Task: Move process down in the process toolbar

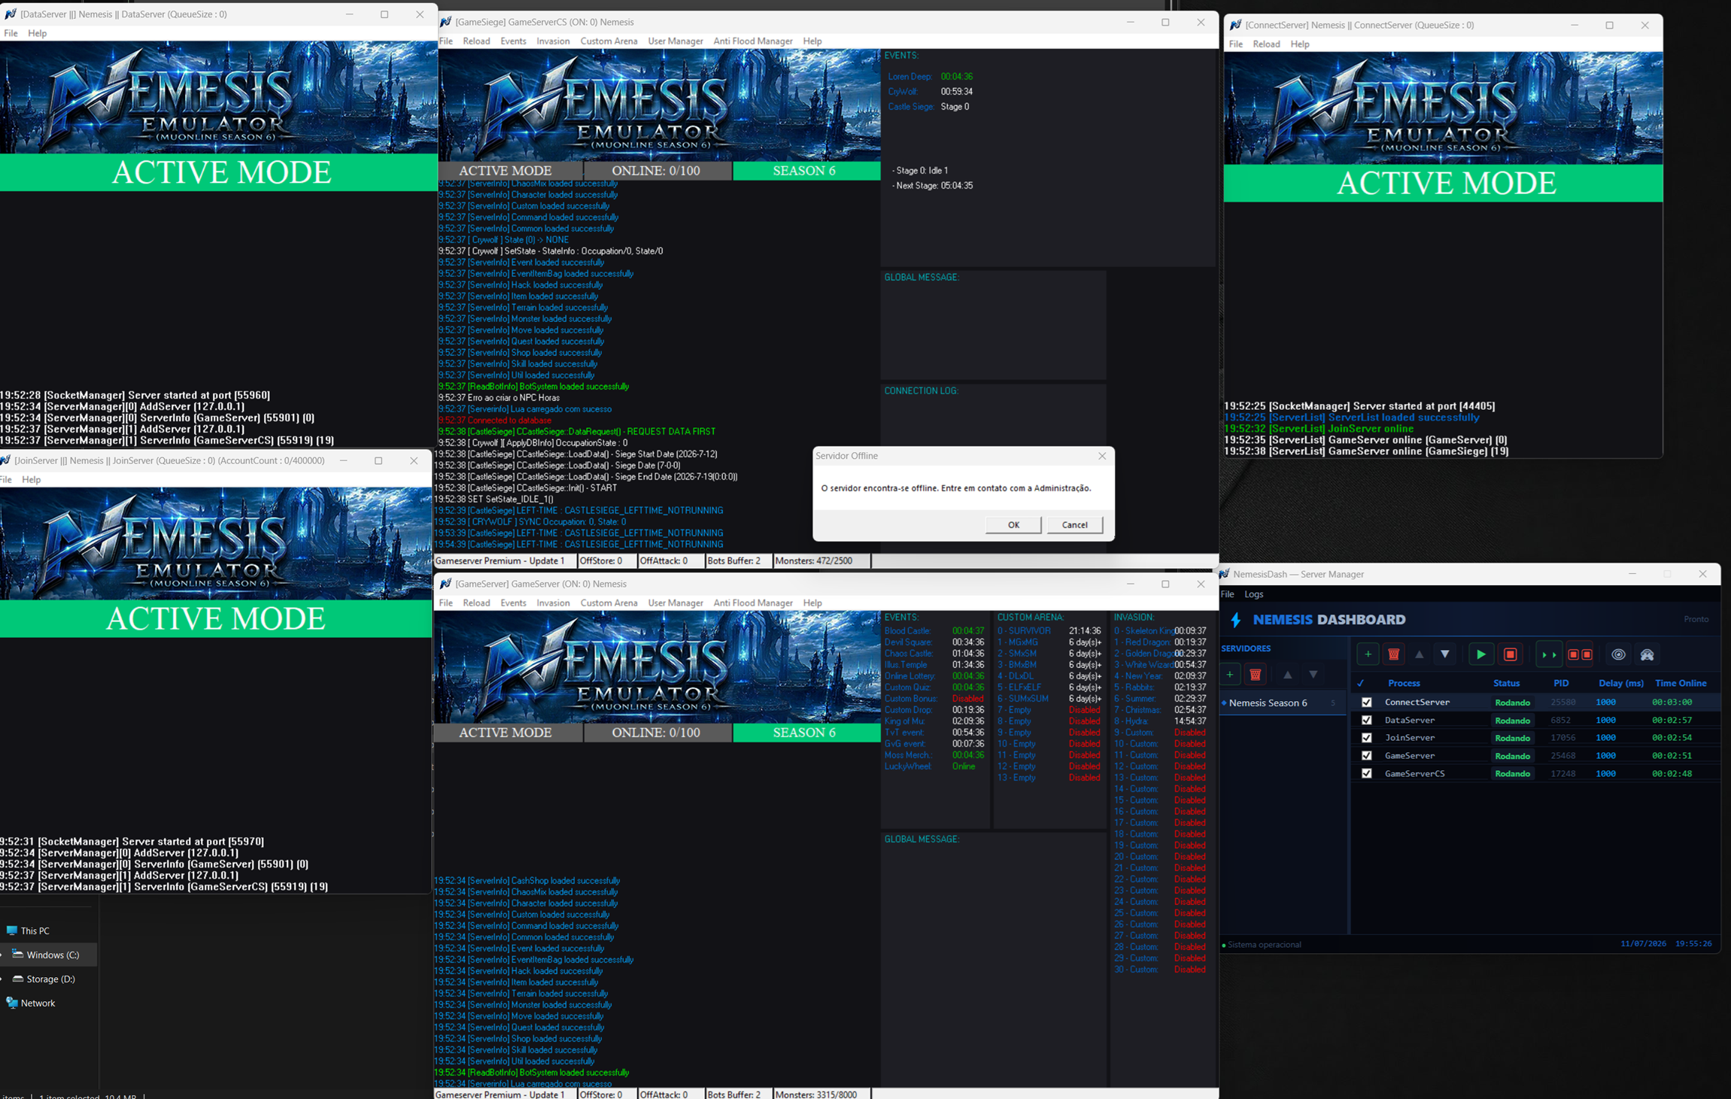Action: pyautogui.click(x=1444, y=654)
